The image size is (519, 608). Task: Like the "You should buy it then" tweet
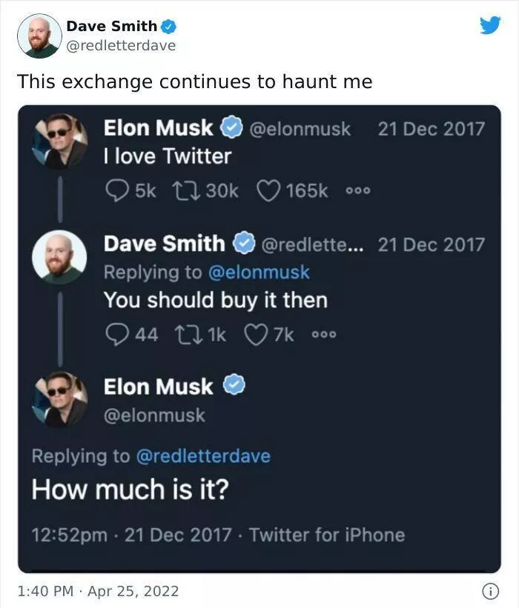coord(256,334)
